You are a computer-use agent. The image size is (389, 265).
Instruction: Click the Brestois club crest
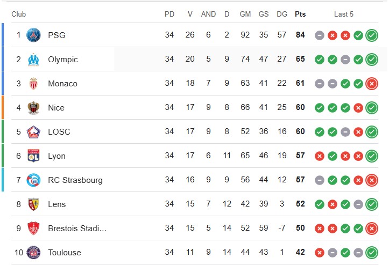(x=33, y=228)
